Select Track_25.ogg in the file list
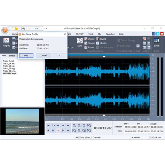The image size is (165, 165). (9, 69)
